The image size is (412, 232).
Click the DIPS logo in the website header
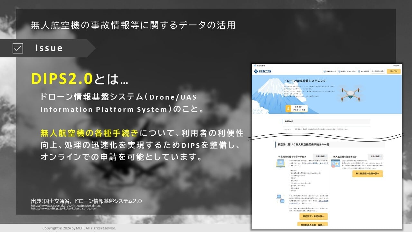(263, 71)
